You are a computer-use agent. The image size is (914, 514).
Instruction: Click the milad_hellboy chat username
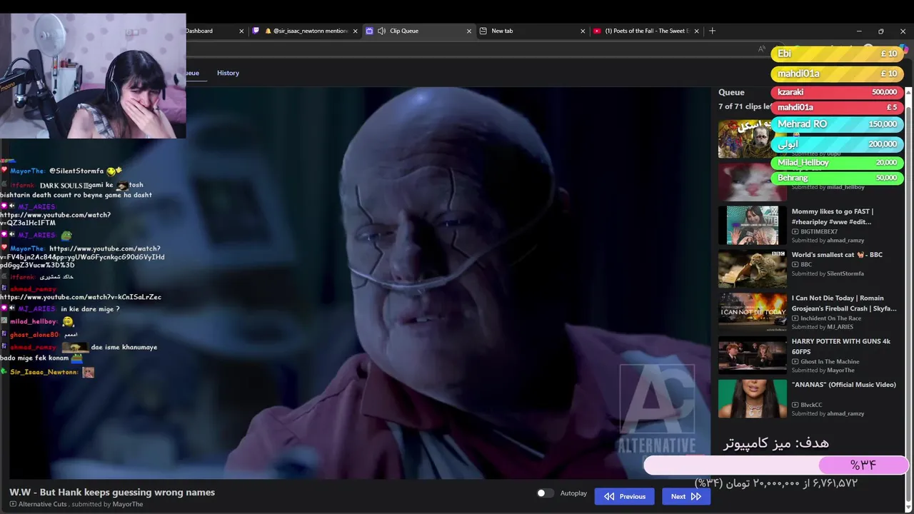(x=34, y=321)
